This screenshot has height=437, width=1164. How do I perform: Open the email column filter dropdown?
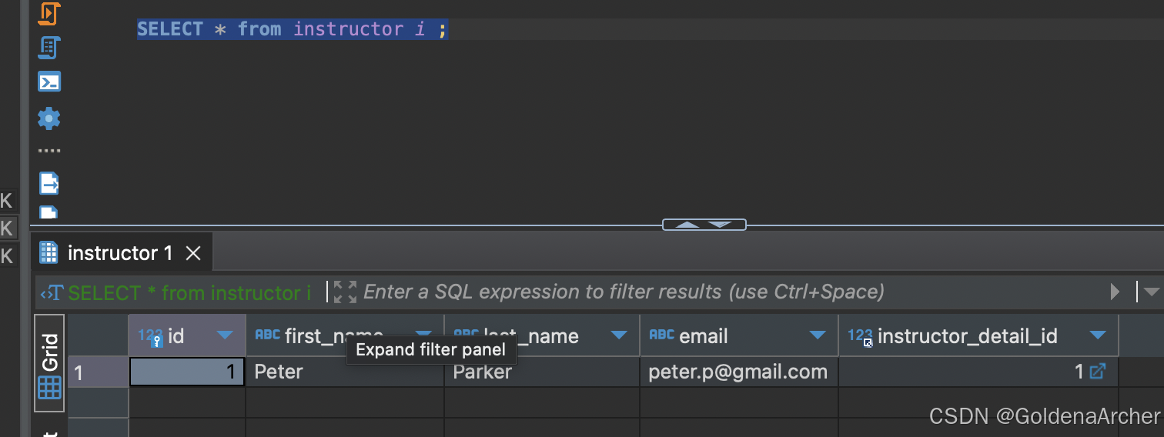tap(818, 335)
